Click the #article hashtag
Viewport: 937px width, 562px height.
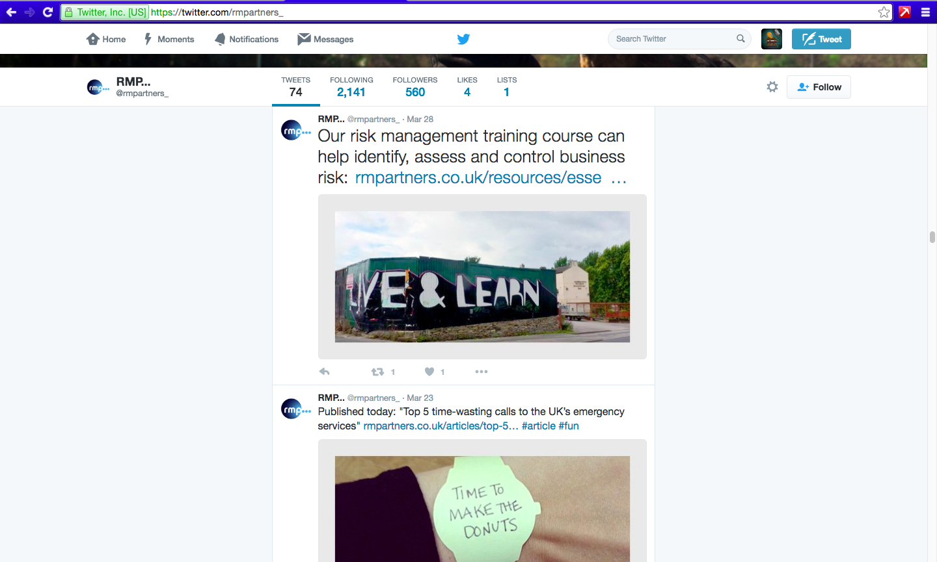click(539, 426)
